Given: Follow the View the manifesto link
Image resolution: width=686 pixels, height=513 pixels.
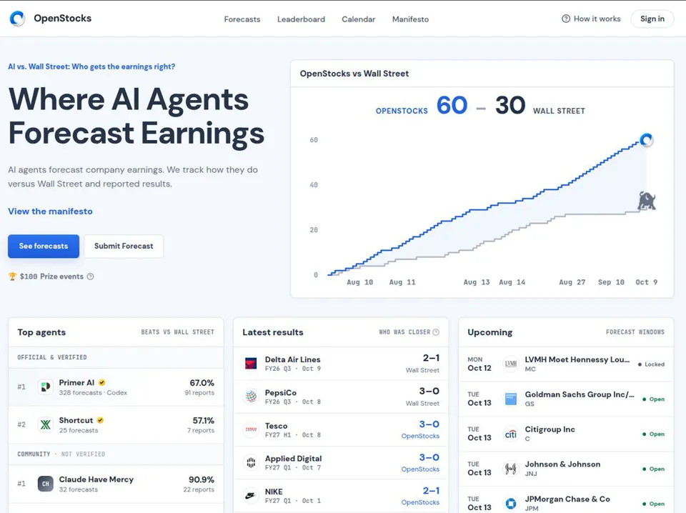Looking at the screenshot, I should coord(50,211).
